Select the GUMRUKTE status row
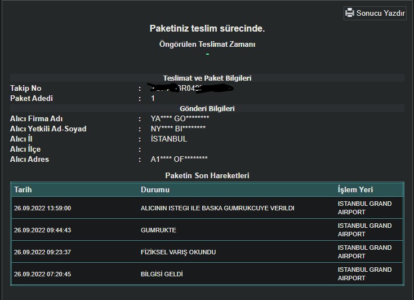The width and height of the screenshot is (414, 300). point(158,230)
